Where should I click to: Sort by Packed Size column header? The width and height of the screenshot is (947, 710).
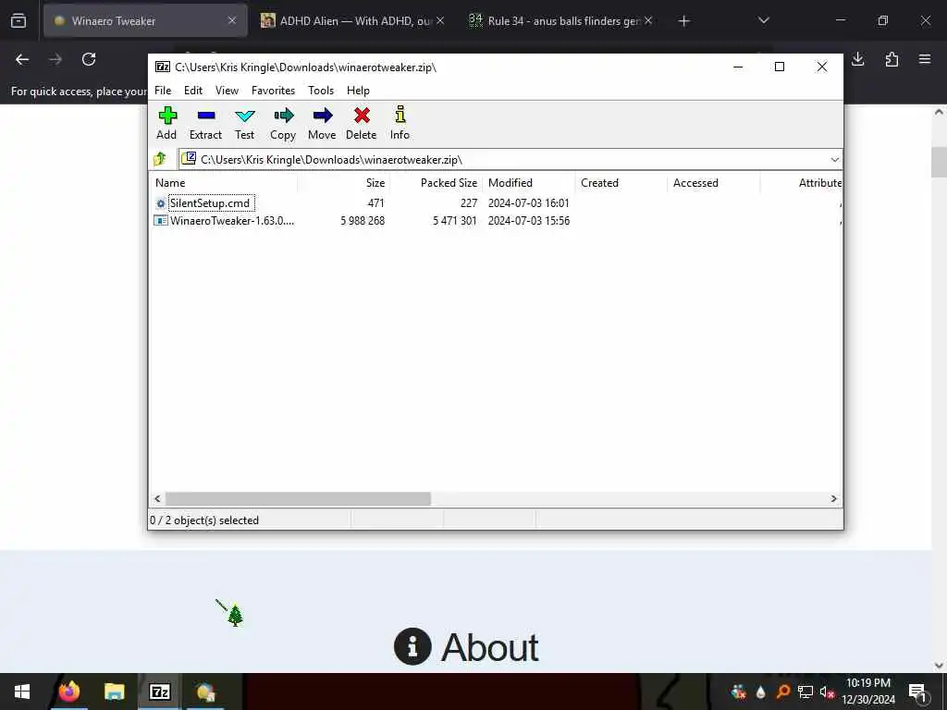pos(437,183)
